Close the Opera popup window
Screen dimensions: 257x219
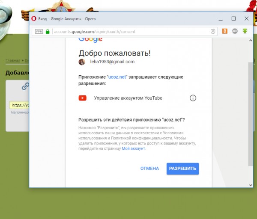pyautogui.click(x=247, y=18)
